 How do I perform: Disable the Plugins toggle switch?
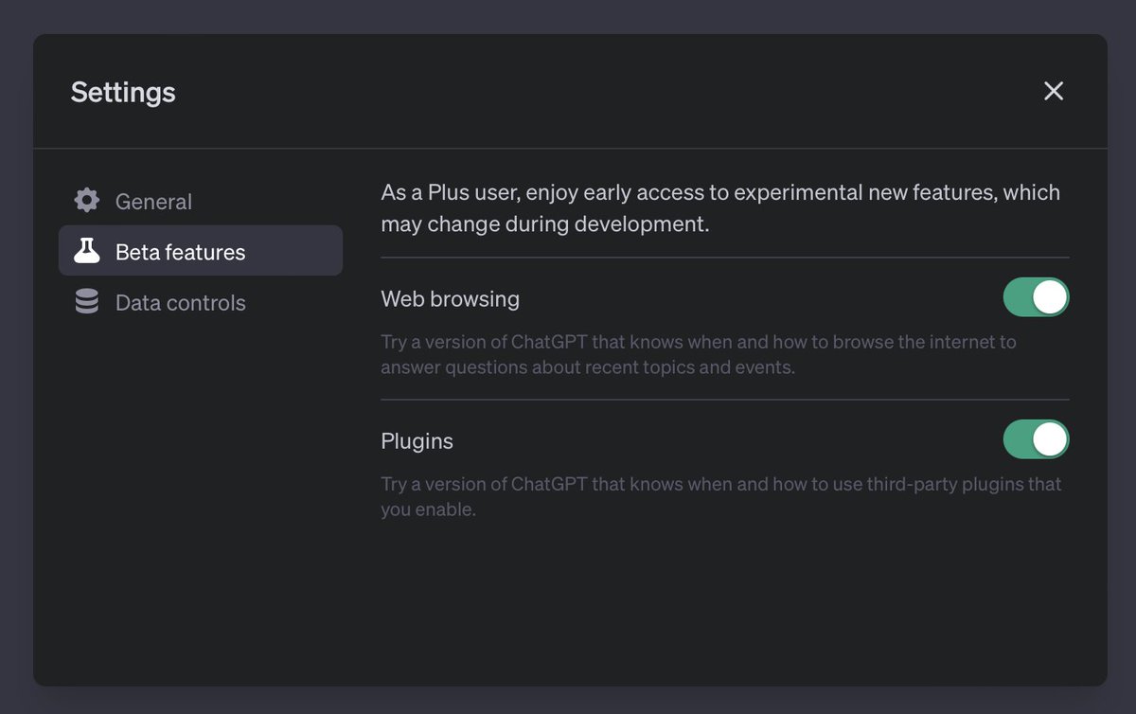pos(1036,439)
